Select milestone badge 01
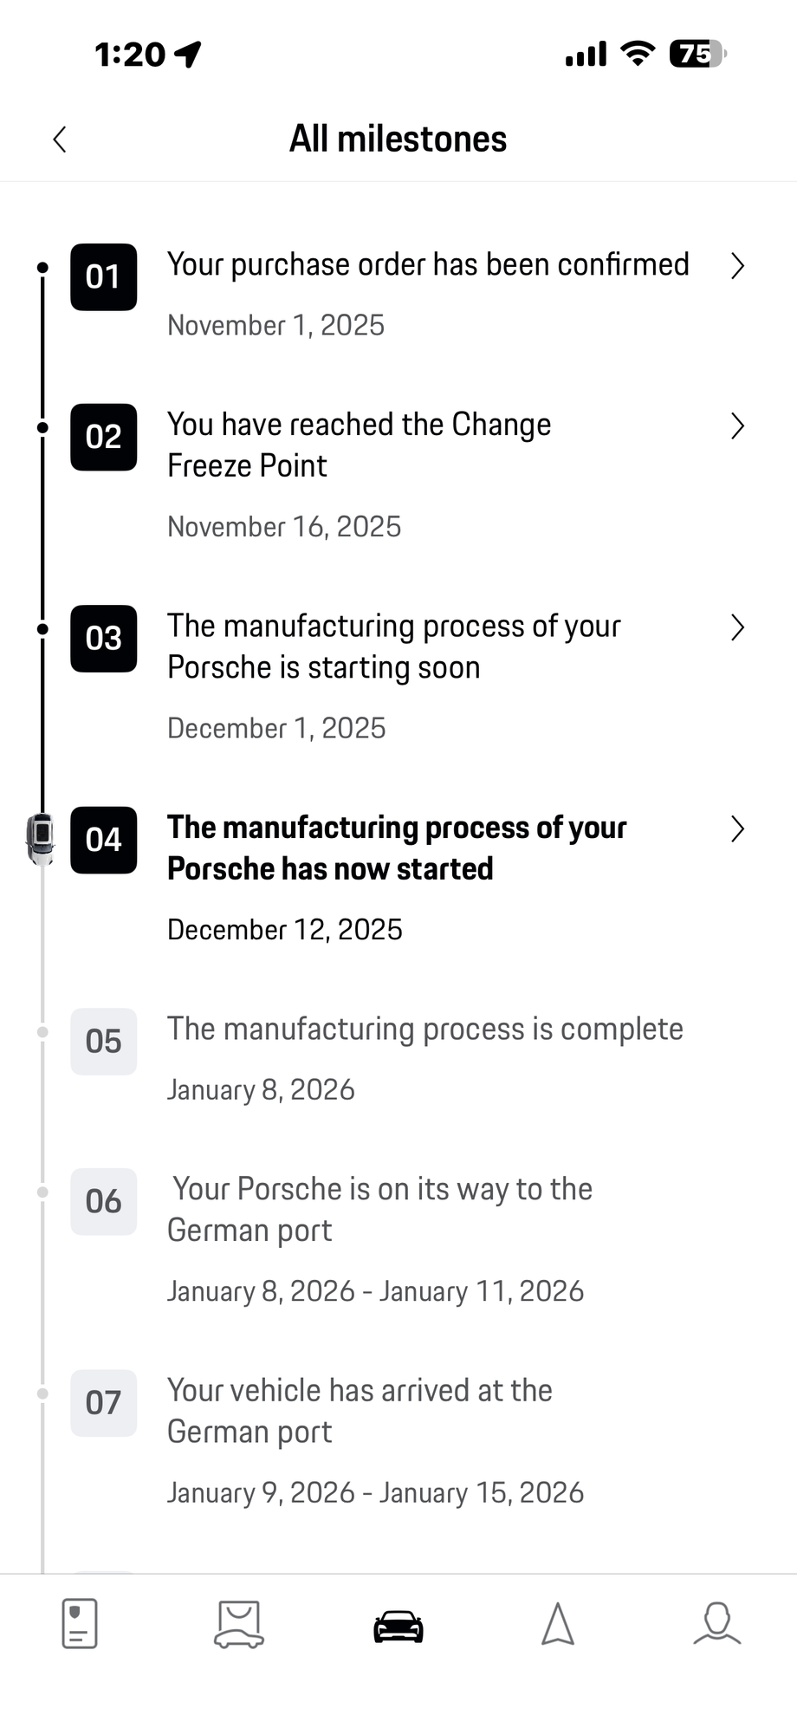 103,277
